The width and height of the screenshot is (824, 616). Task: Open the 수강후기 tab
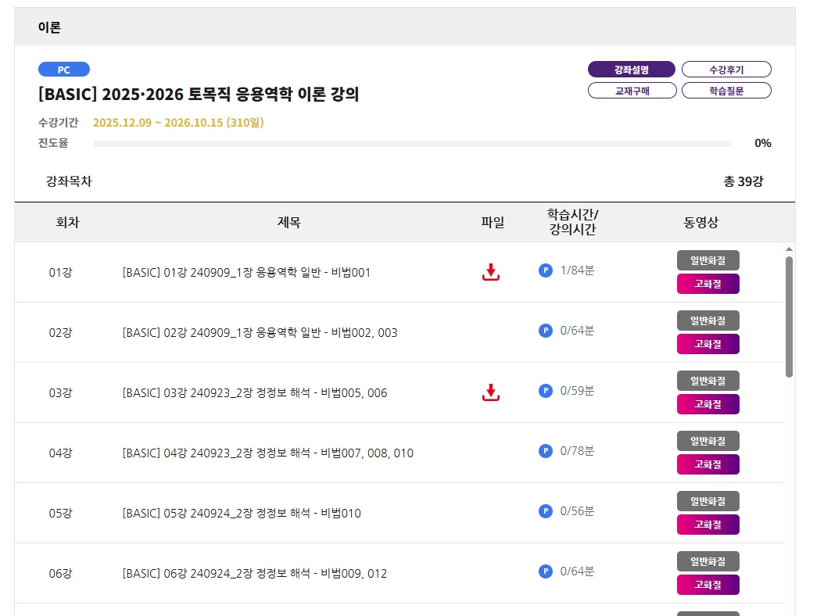pyautogui.click(x=726, y=70)
